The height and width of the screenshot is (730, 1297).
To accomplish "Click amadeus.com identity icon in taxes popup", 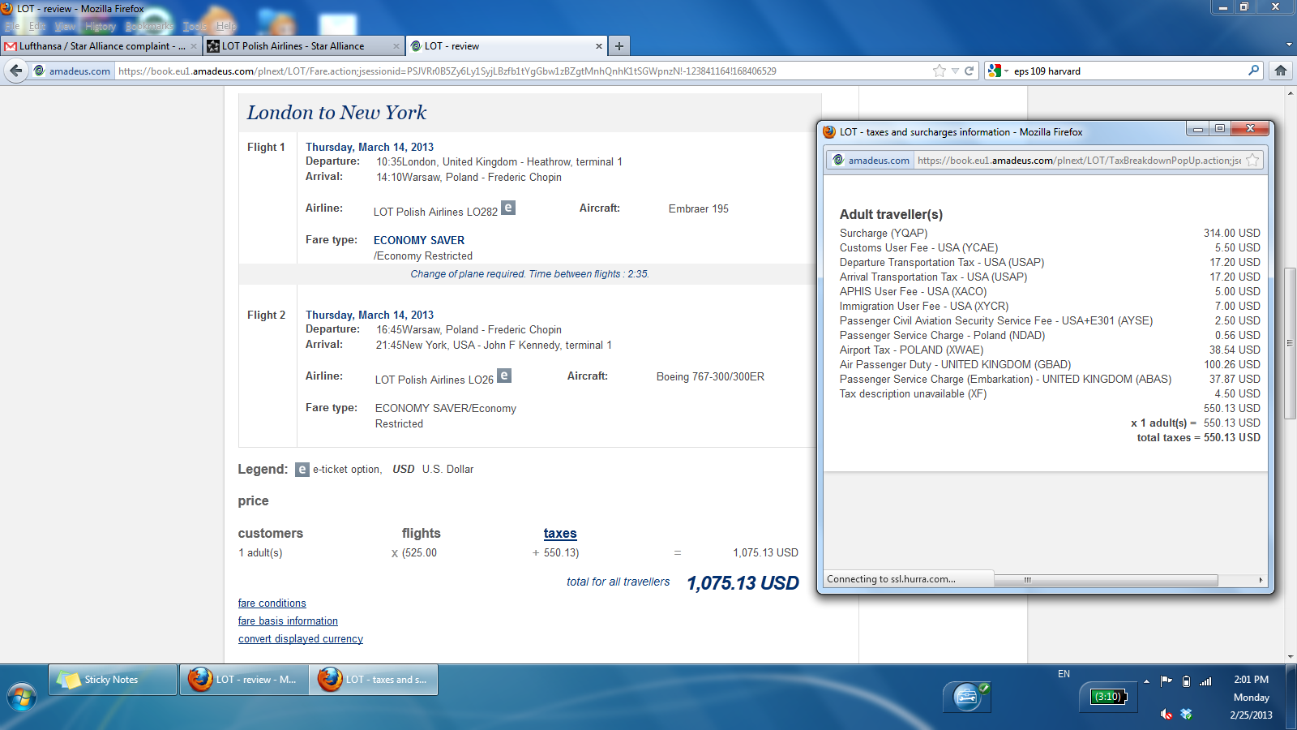I will [838, 161].
